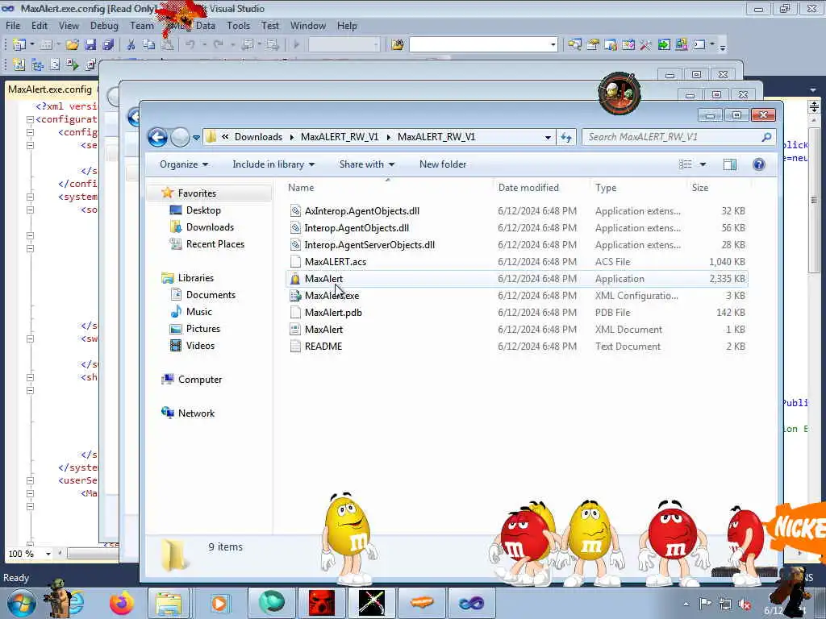Image resolution: width=826 pixels, height=619 pixels.
Task: Open the 100 % zoom dropdown
Action: [48, 554]
